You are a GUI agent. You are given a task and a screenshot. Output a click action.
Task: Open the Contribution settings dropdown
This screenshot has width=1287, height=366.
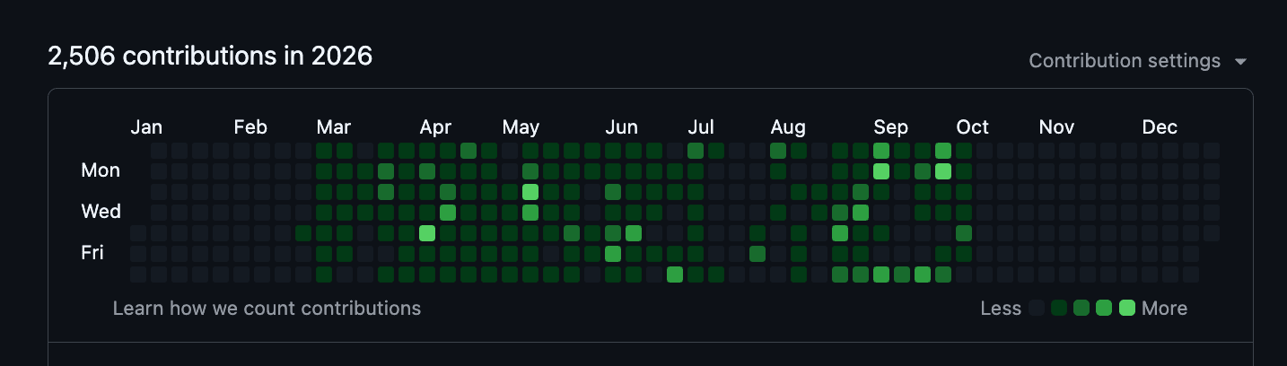(1138, 61)
